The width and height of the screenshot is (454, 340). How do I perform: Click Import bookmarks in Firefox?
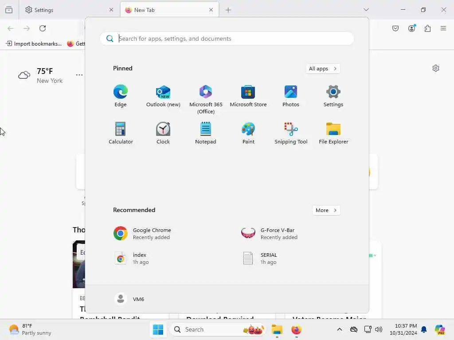click(x=34, y=44)
